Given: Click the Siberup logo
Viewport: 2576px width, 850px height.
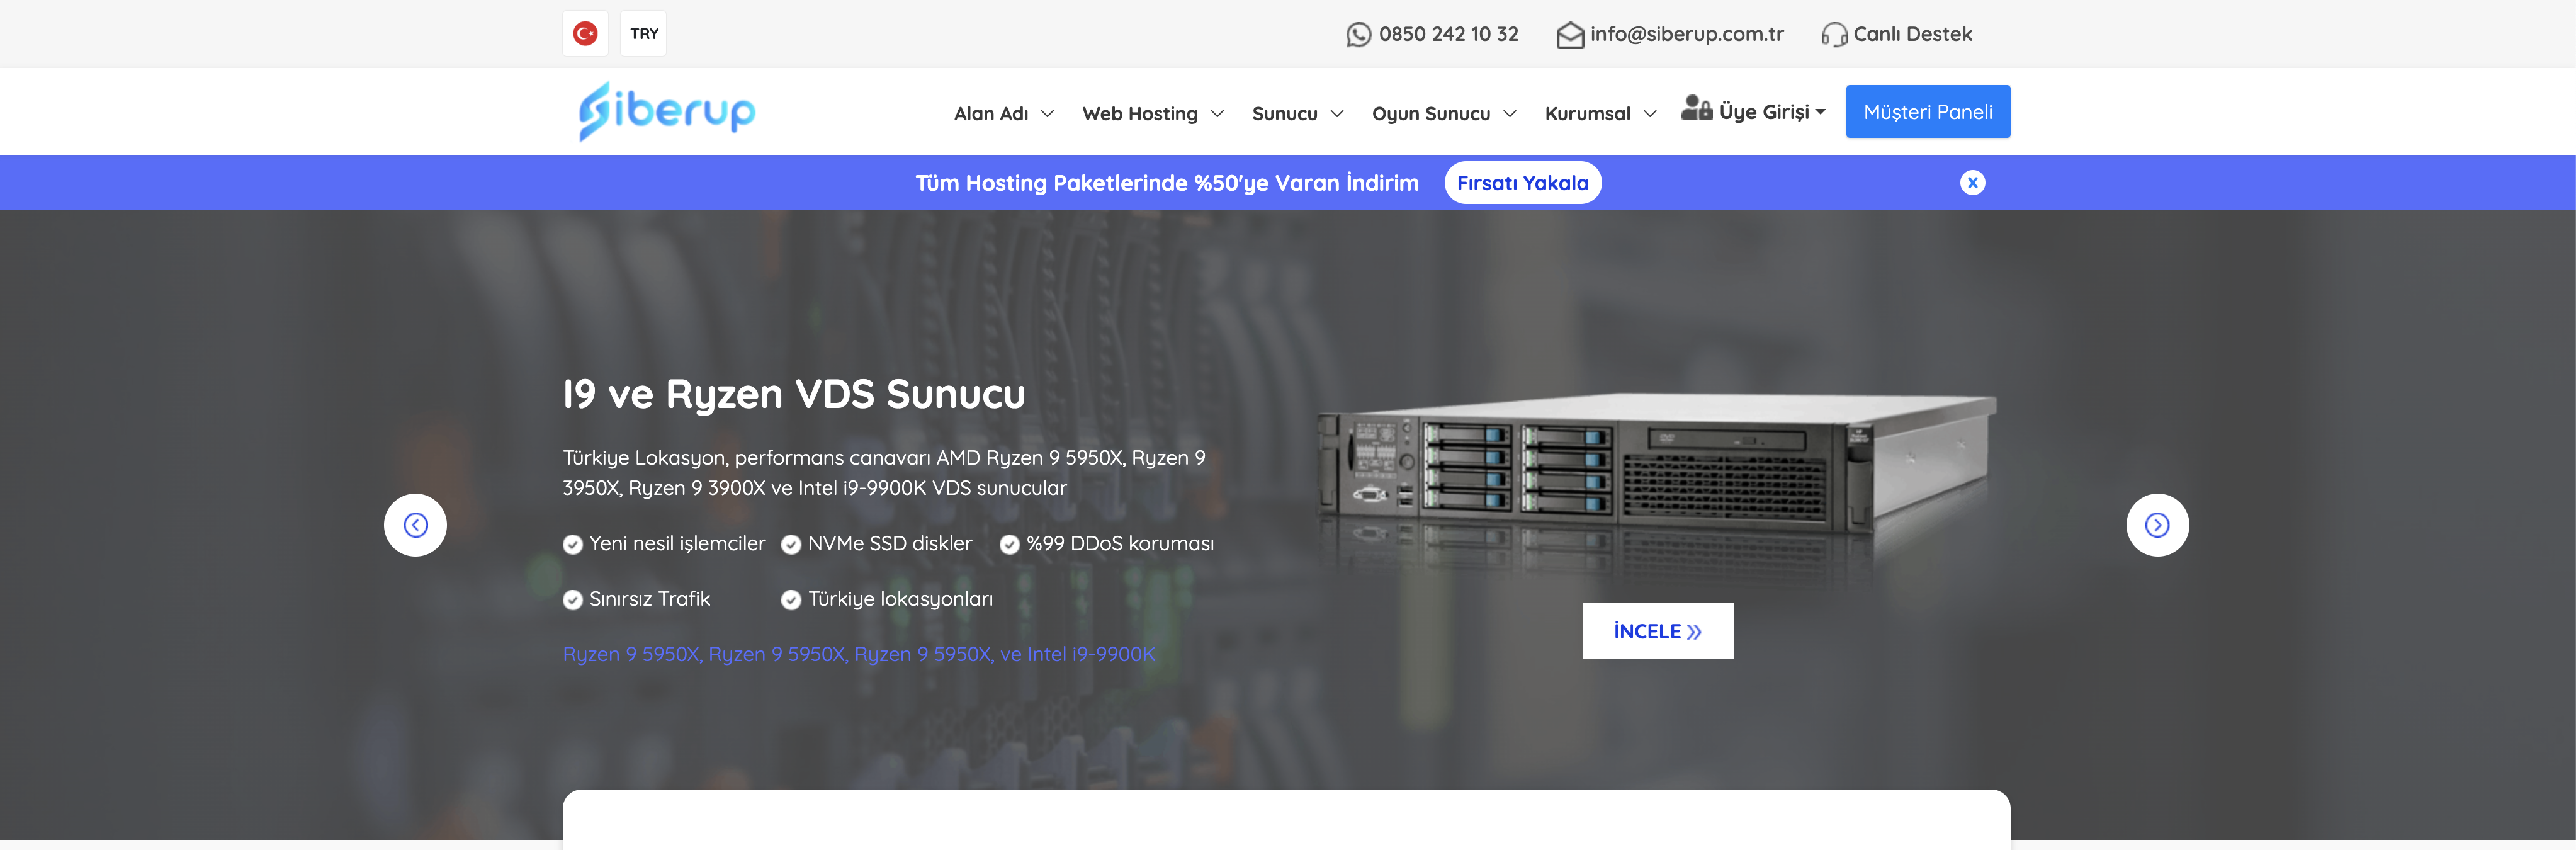Looking at the screenshot, I should [667, 111].
